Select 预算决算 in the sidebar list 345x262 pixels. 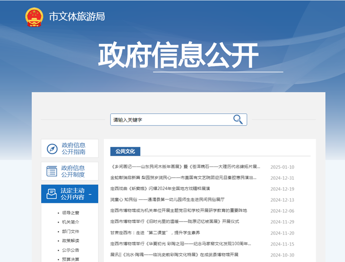(x=70, y=259)
